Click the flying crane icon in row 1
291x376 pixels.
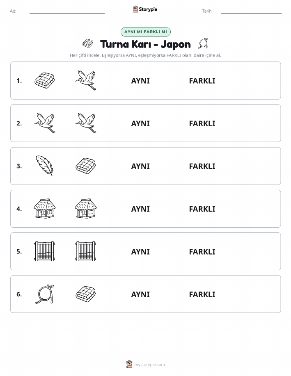tap(86, 80)
